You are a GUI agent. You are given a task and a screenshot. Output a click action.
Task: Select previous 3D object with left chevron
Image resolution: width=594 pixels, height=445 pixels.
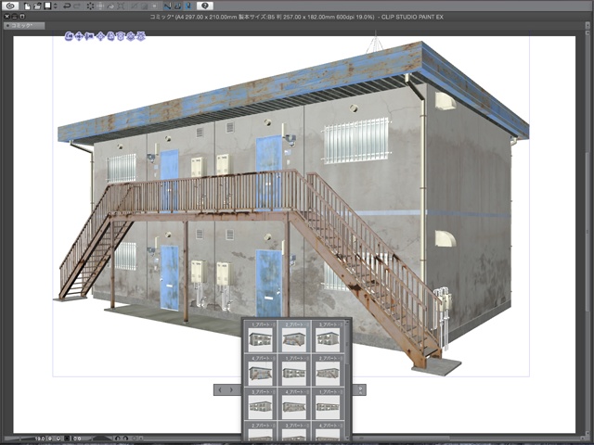[221, 389]
